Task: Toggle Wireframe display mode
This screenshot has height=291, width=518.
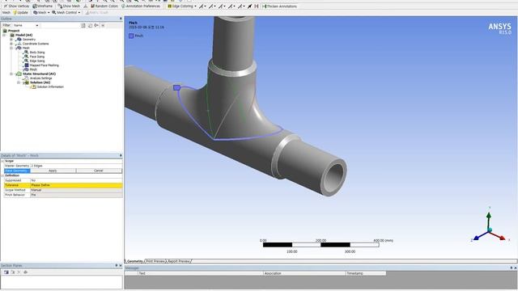Action: (43, 6)
